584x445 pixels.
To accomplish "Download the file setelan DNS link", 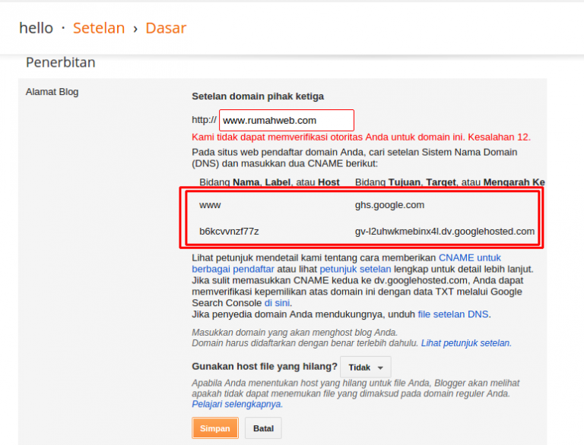I will tap(453, 314).
